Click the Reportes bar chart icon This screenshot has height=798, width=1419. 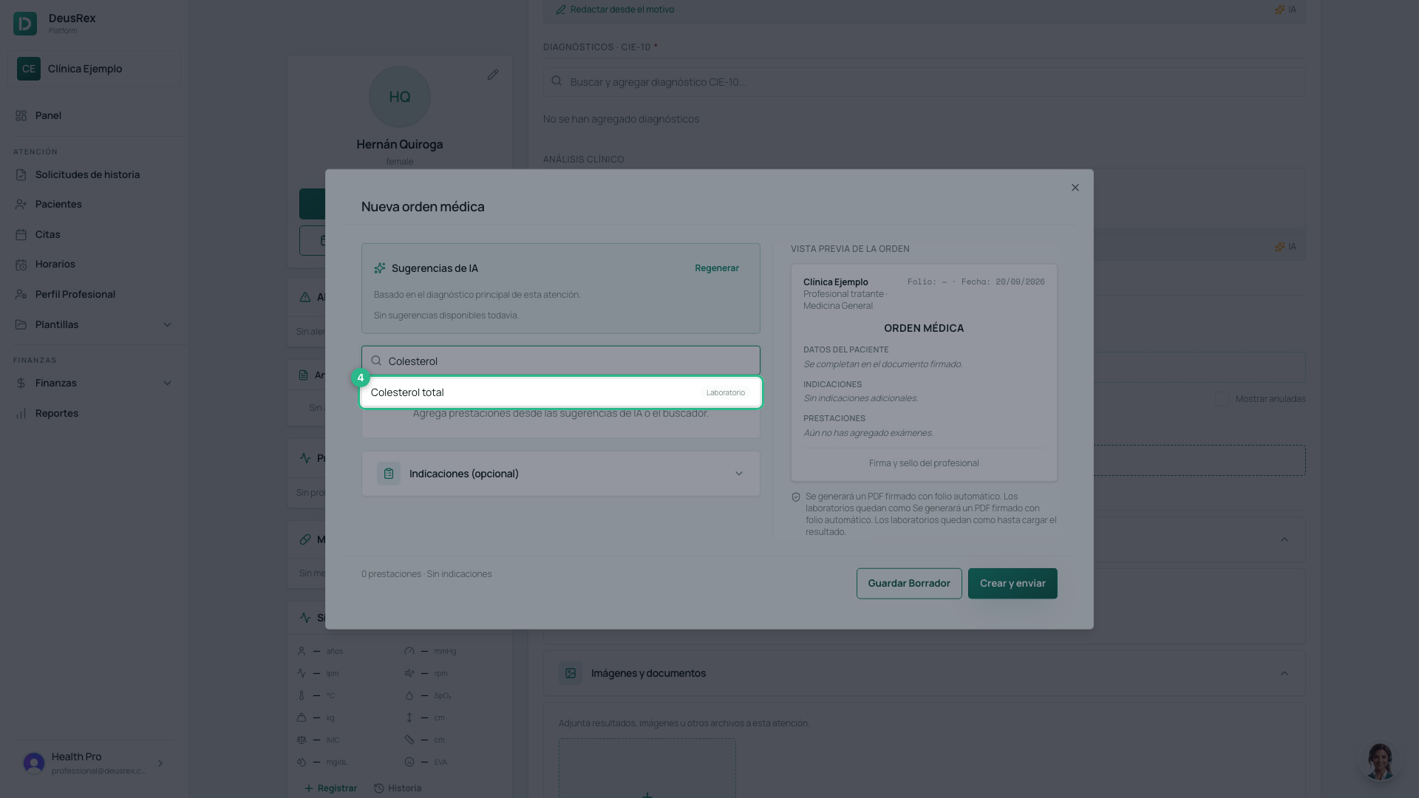[x=21, y=413]
